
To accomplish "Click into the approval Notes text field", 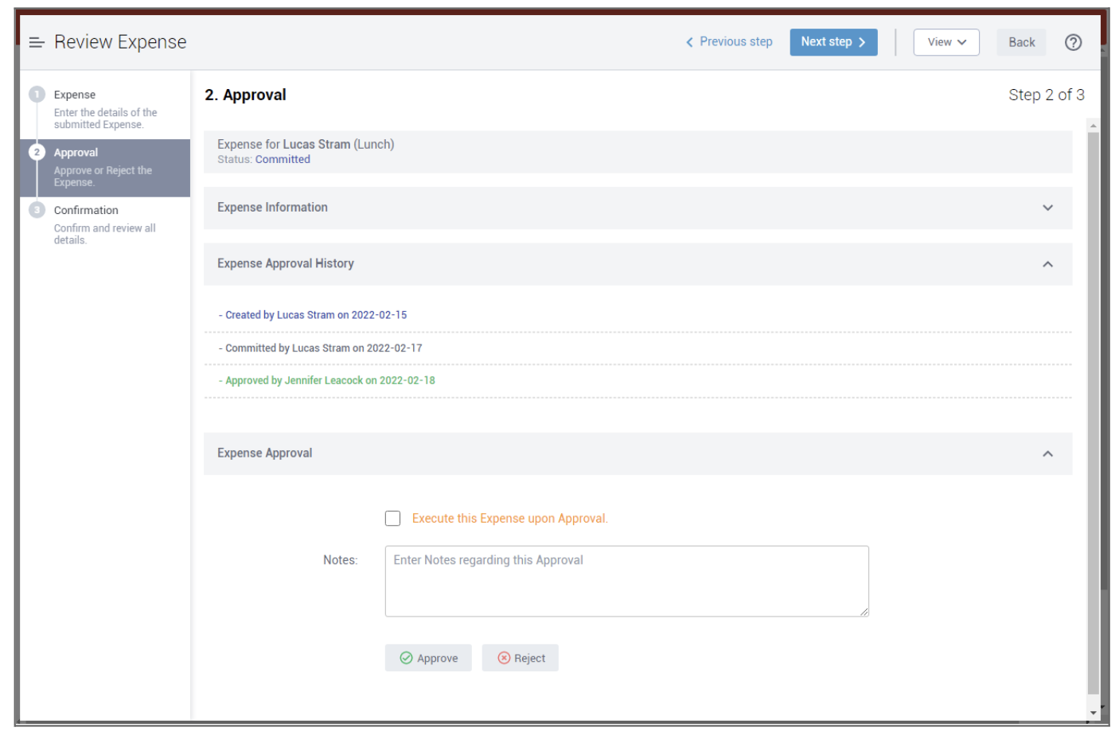I will pos(626,581).
